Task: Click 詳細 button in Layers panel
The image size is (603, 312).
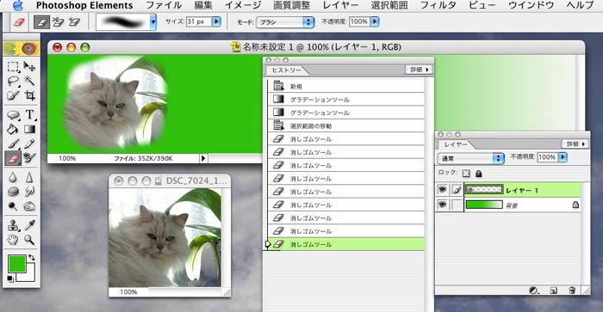Action: click(575, 144)
